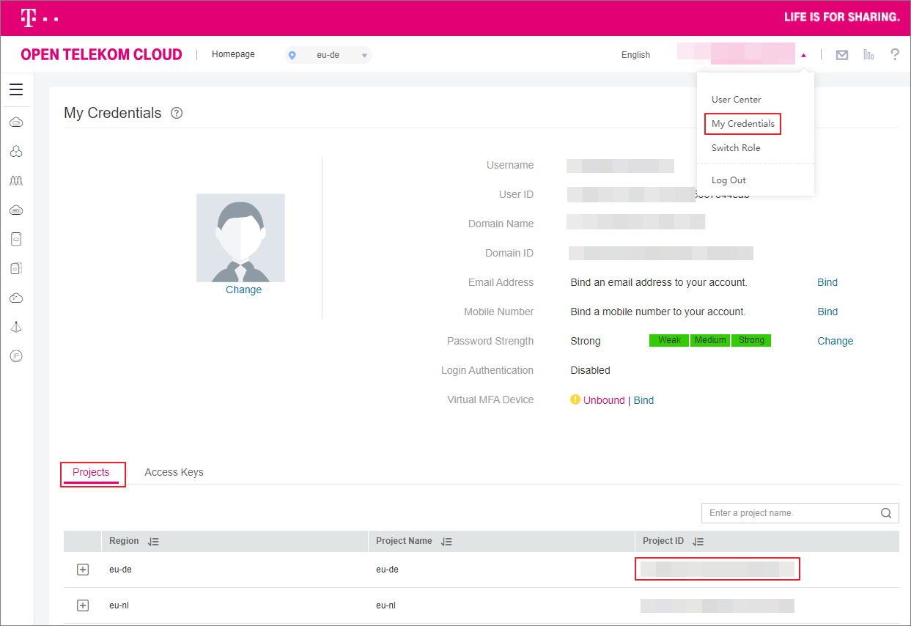Click the Telekom T logo
The height and width of the screenshot is (626, 911).
pos(29,18)
